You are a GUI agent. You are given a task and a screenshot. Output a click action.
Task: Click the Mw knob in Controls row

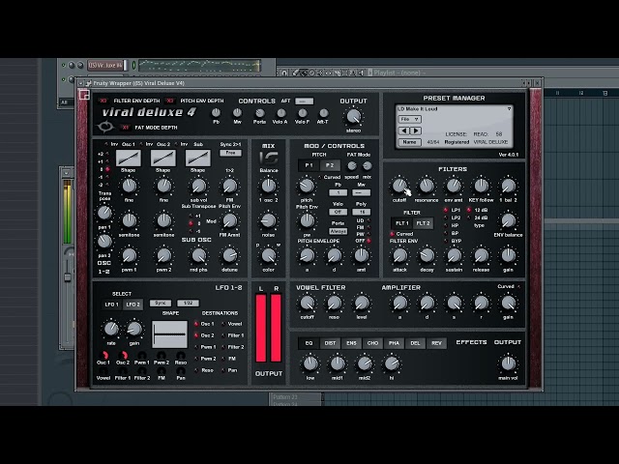[x=237, y=113]
